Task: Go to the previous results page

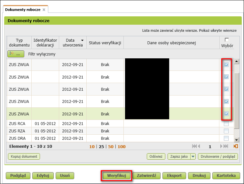Action: (199, 146)
